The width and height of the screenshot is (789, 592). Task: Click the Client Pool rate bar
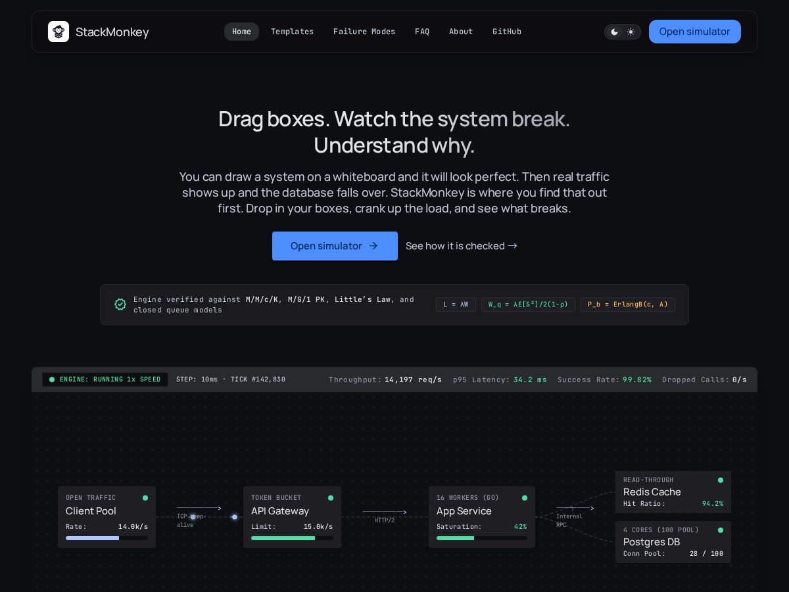(x=107, y=538)
